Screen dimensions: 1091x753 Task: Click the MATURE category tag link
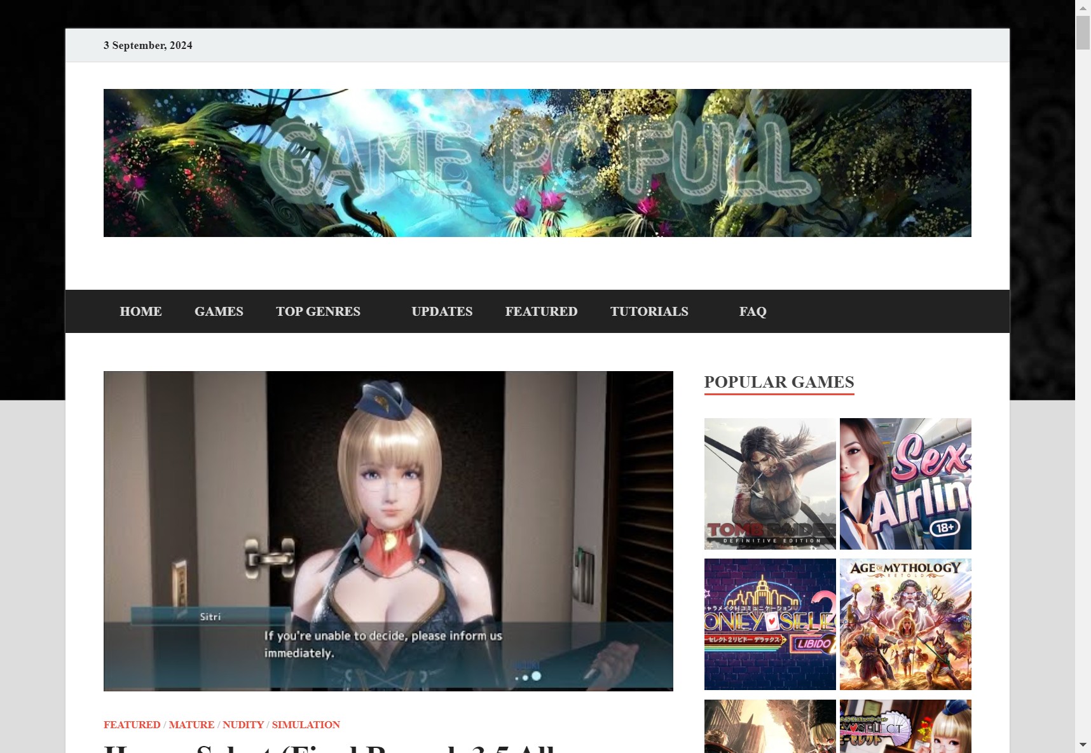click(x=191, y=724)
